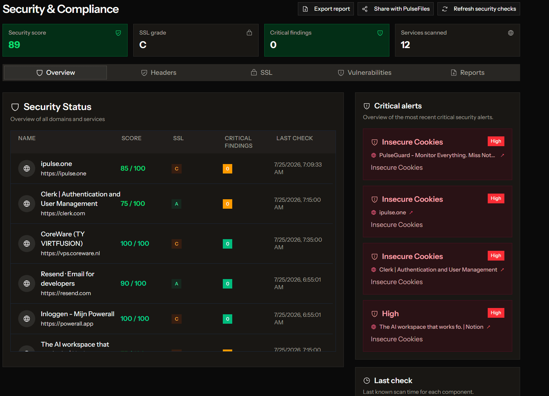
Task: Click the shield icon beside Security Status heading
Action: tap(15, 107)
